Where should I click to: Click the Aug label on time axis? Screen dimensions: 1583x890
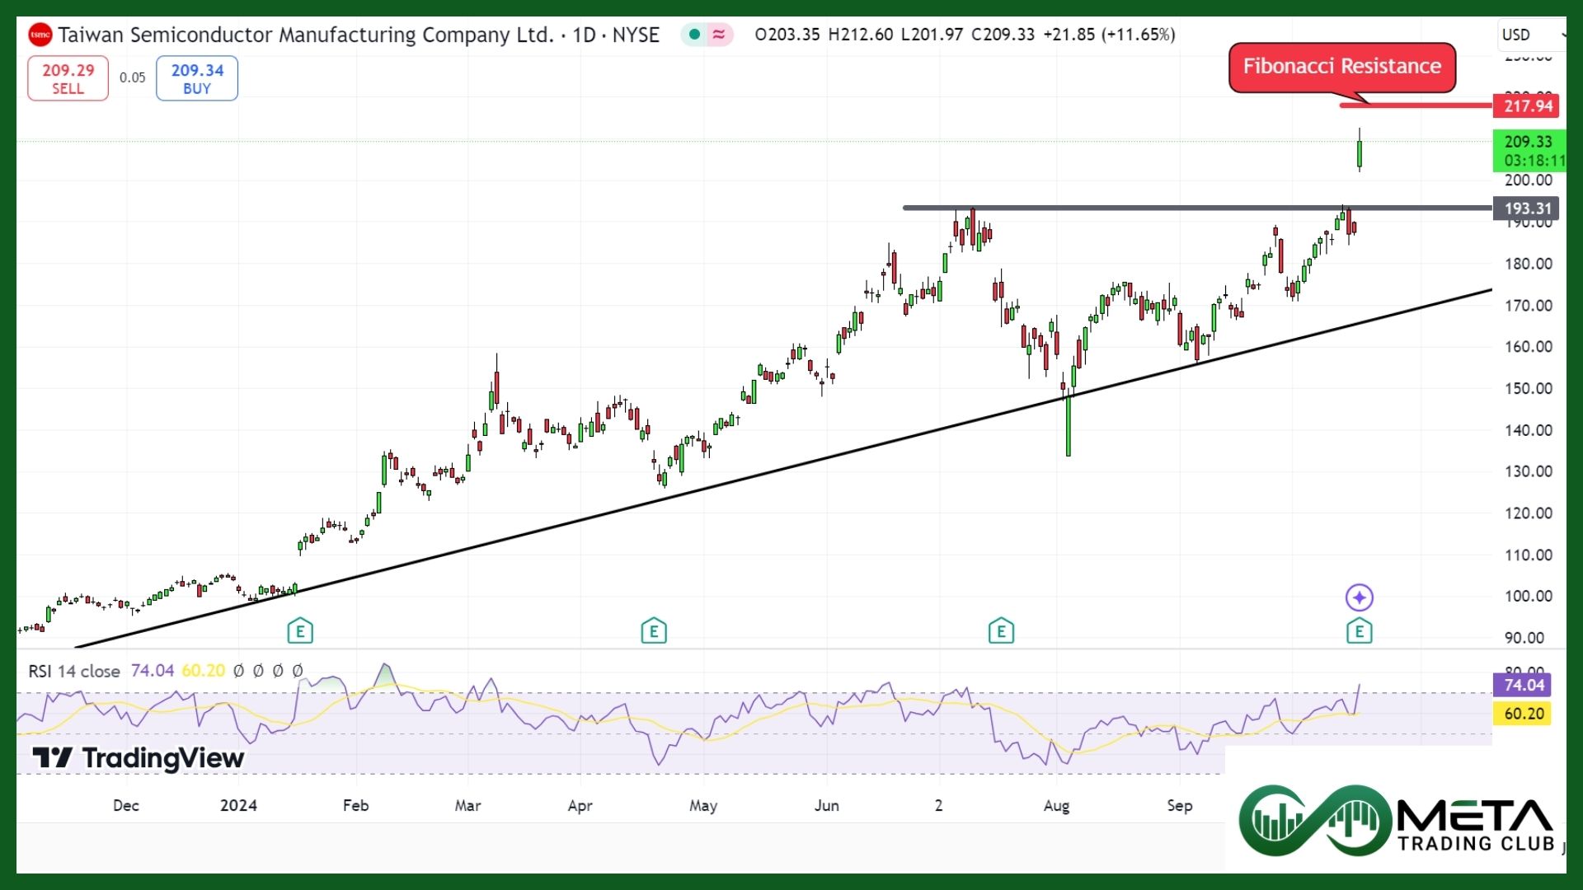click(1056, 805)
